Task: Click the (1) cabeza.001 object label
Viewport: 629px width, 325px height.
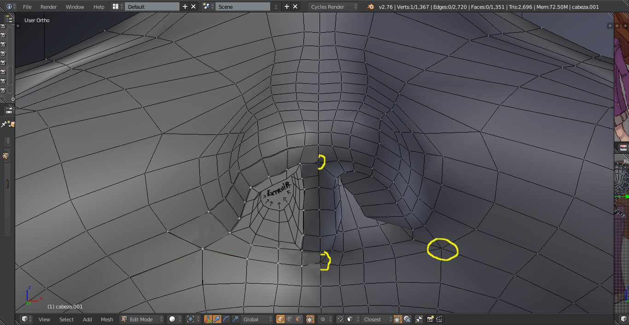Action: [x=65, y=307]
